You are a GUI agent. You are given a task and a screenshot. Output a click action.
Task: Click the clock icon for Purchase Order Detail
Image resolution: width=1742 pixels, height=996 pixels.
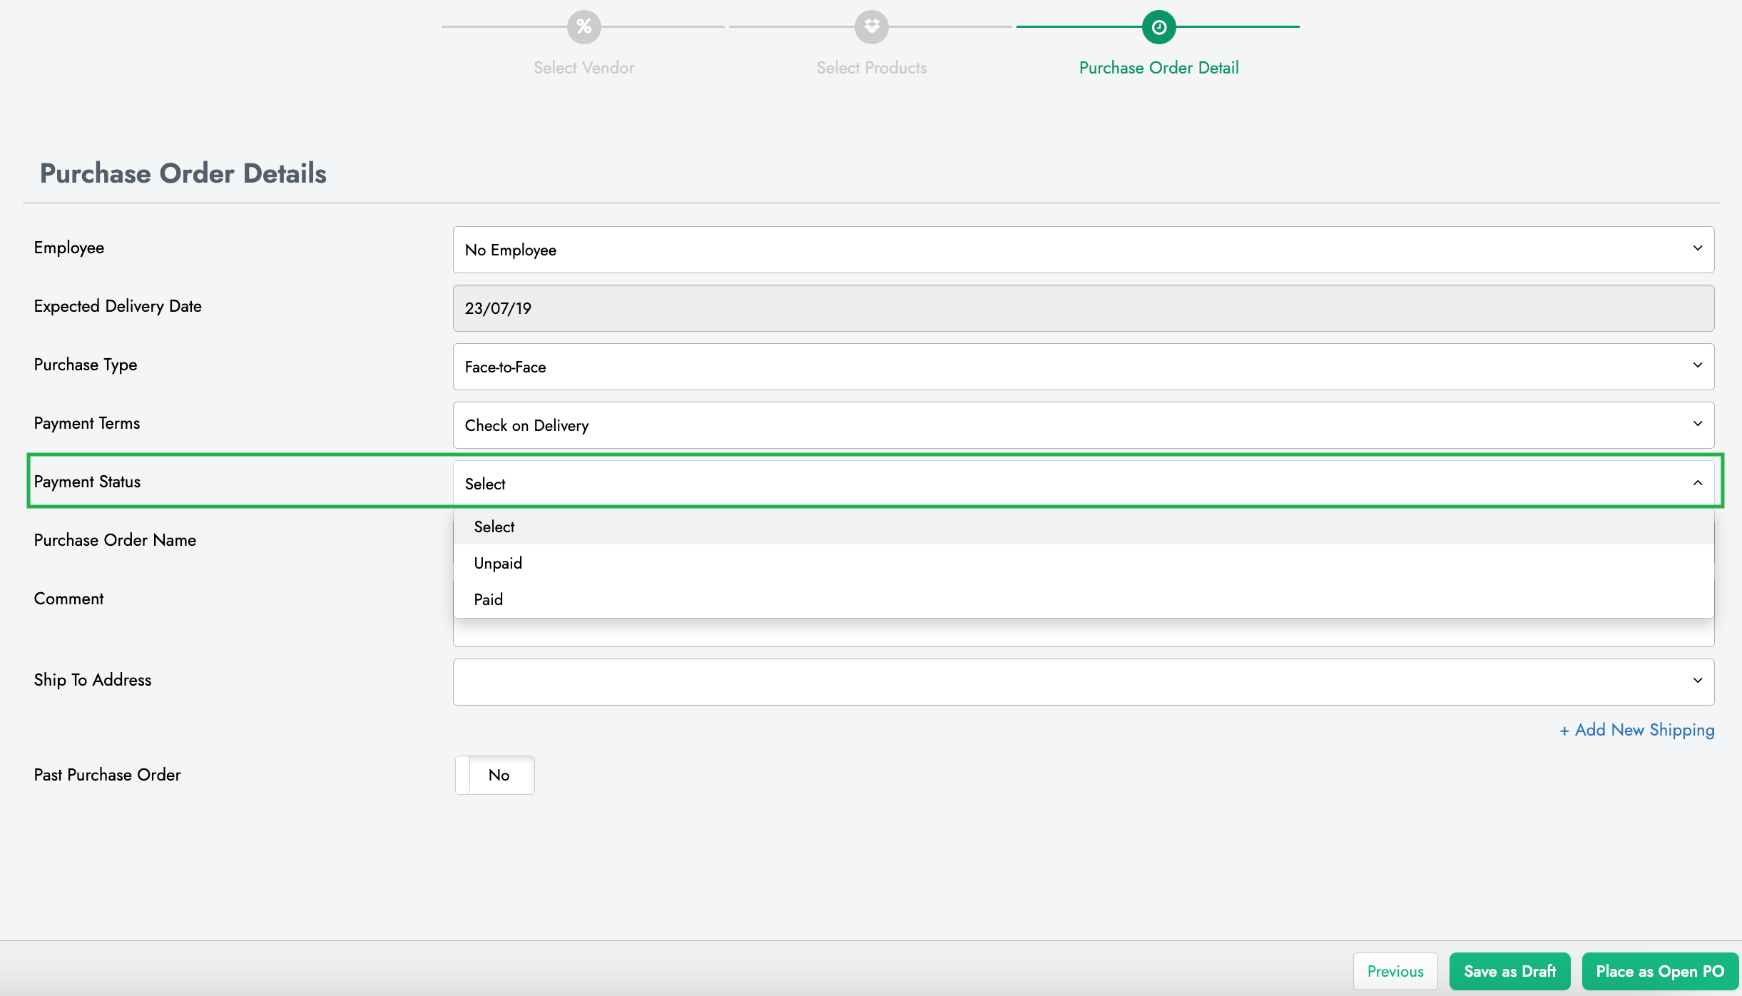(x=1158, y=27)
